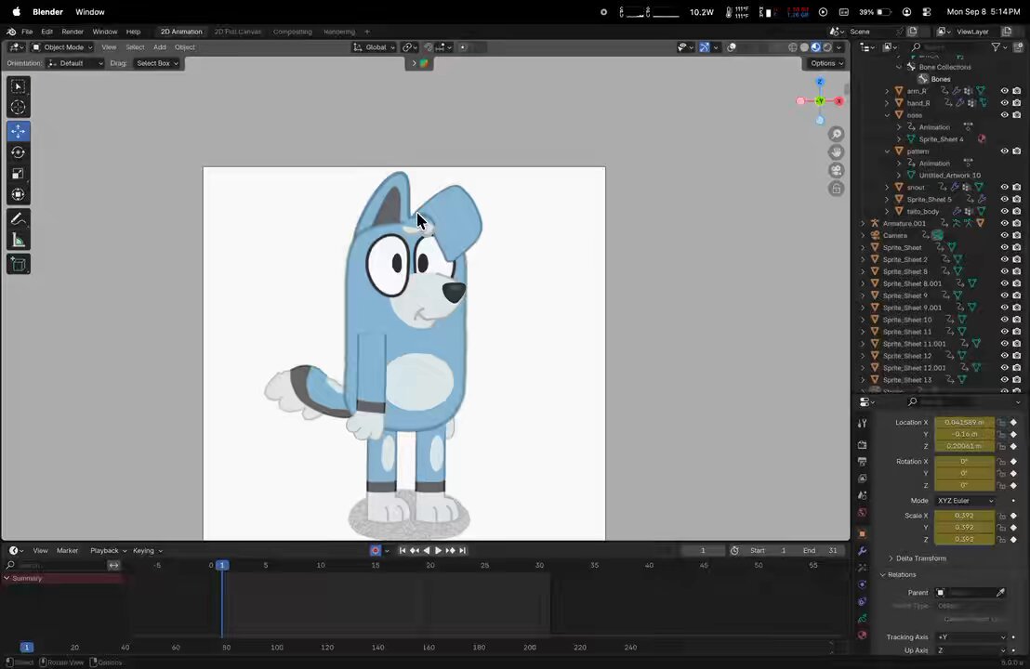1030x669 pixels.
Task: Open the Select Box drag dropdown
Action: (x=157, y=63)
